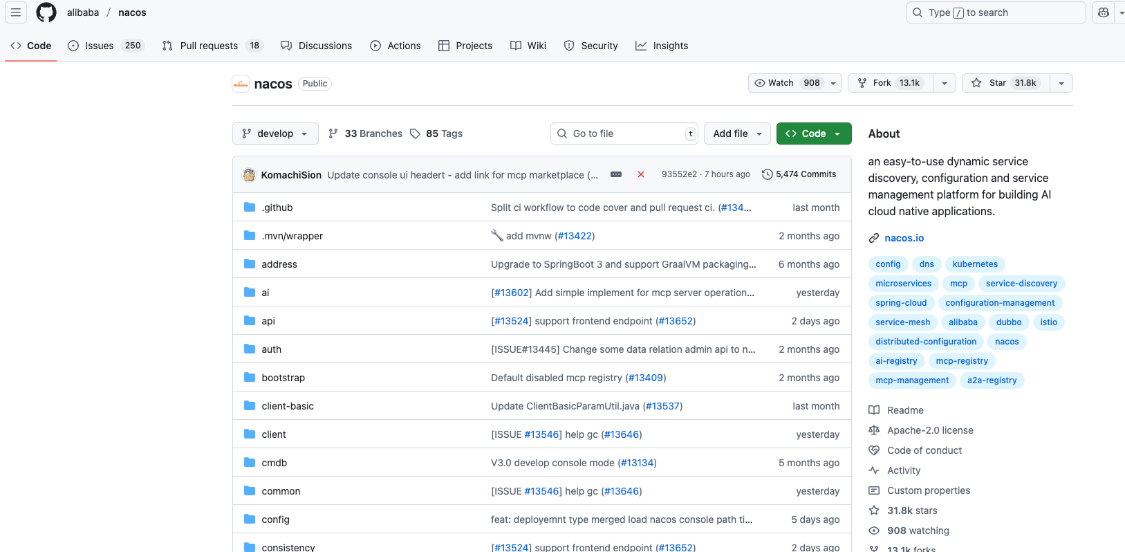Open the Copilot icon in header
Screen dimensions: 1125x552
point(1104,12)
